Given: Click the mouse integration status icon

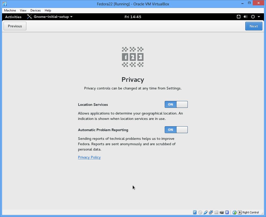Looking at the screenshot, I should 235,212.
